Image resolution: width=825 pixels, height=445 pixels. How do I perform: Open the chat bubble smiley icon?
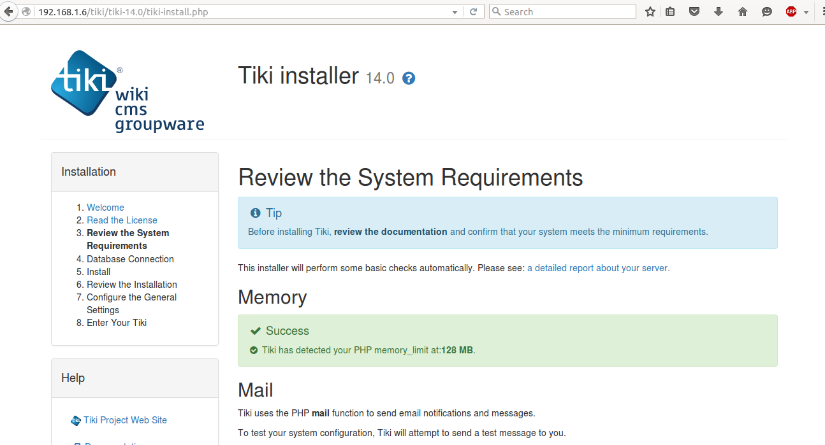tap(767, 11)
